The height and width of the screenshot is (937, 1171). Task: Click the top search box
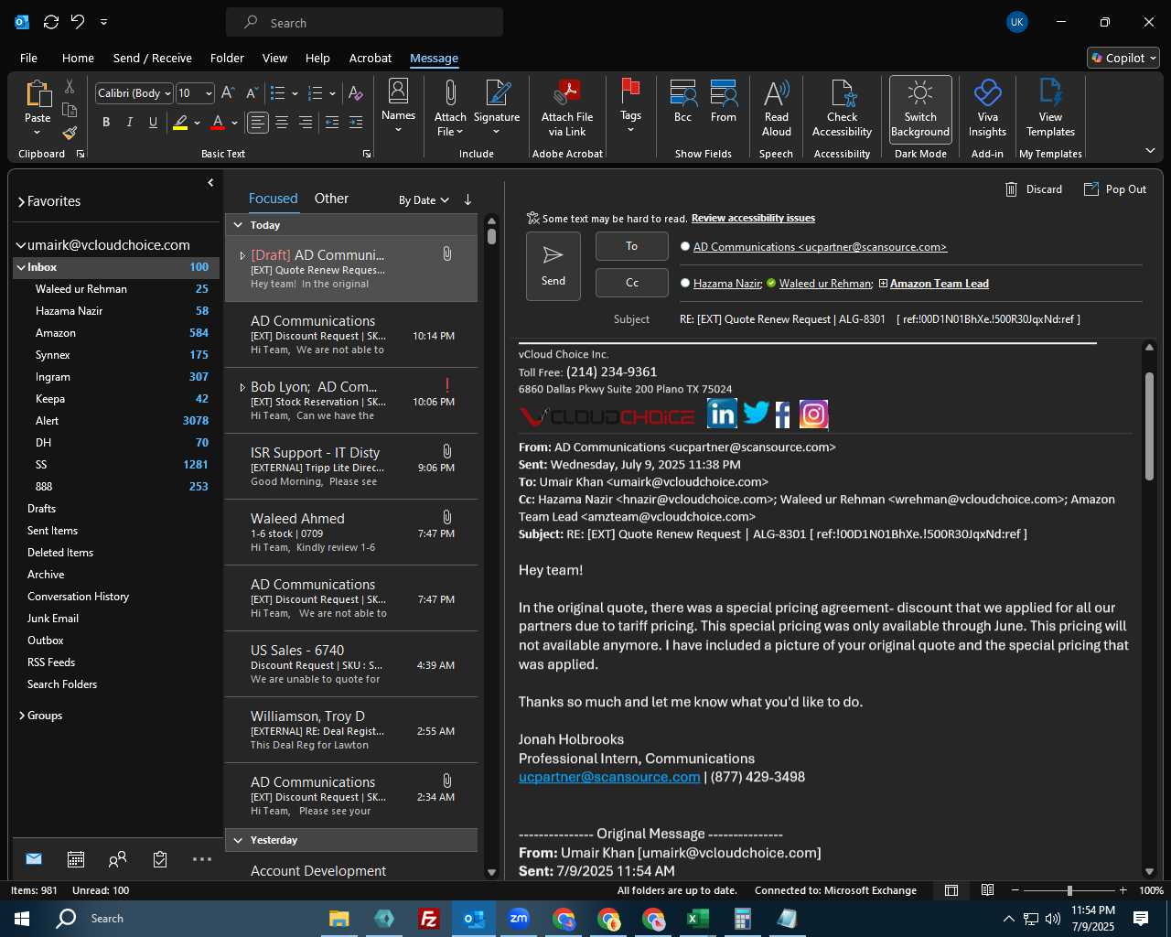point(364,23)
